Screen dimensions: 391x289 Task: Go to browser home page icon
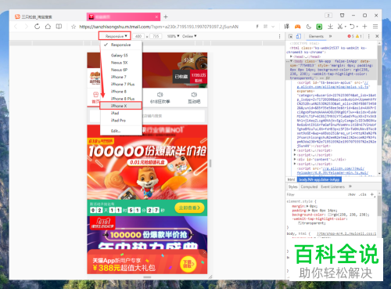point(48,27)
